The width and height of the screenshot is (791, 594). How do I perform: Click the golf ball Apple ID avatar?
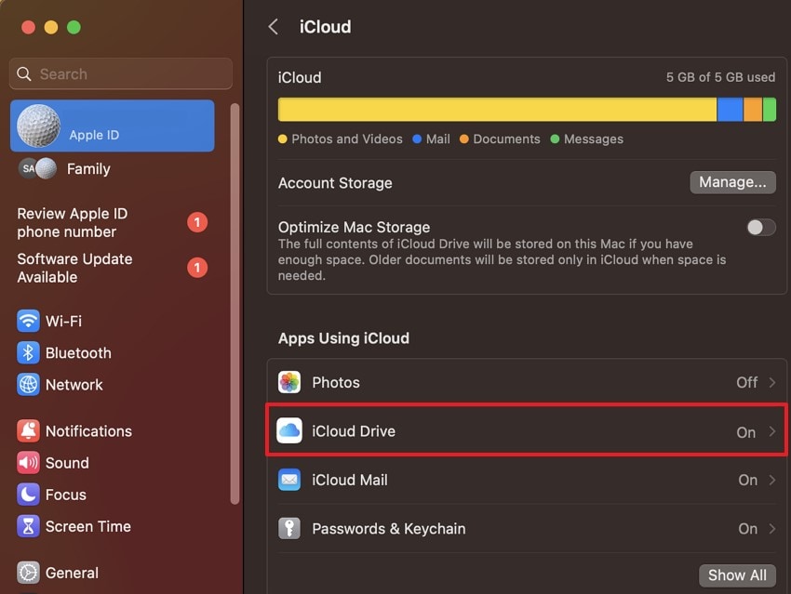(38, 125)
